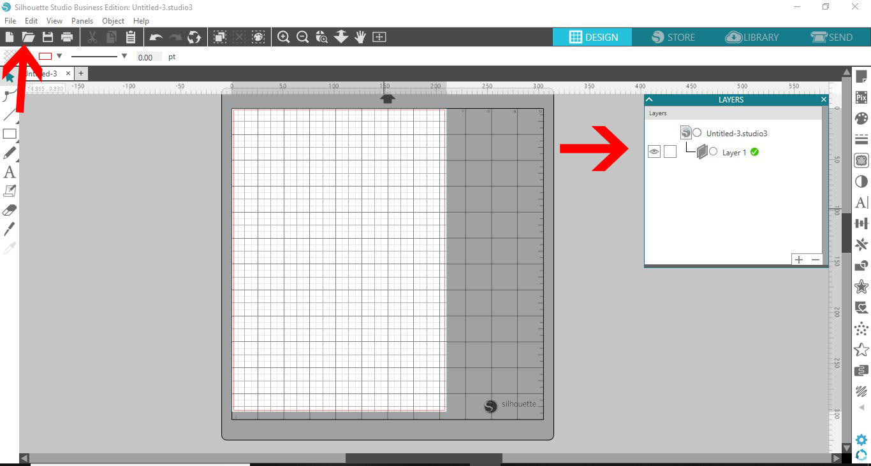Undo the last action

(x=156, y=37)
